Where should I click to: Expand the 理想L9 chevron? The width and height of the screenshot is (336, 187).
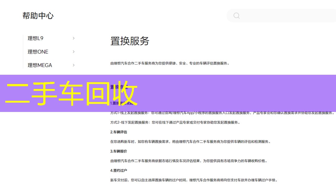(x=73, y=38)
